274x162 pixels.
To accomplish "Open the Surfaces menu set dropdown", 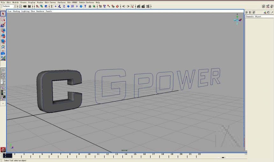I will (9, 6).
